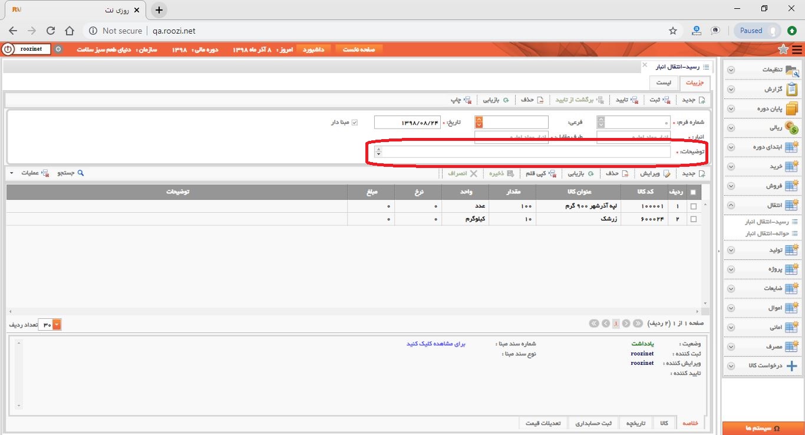
Task: Switch to the لیست tab
Action: pyautogui.click(x=664, y=83)
